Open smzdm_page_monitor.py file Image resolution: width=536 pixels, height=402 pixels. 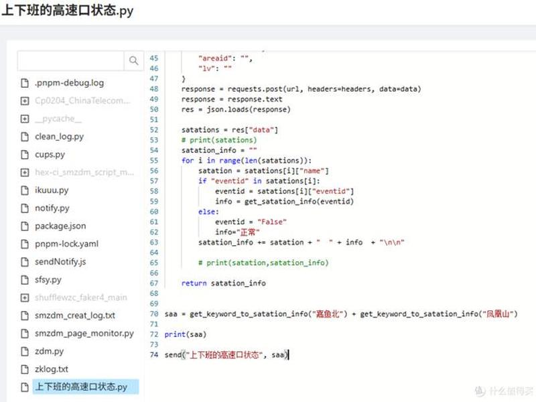pos(84,333)
